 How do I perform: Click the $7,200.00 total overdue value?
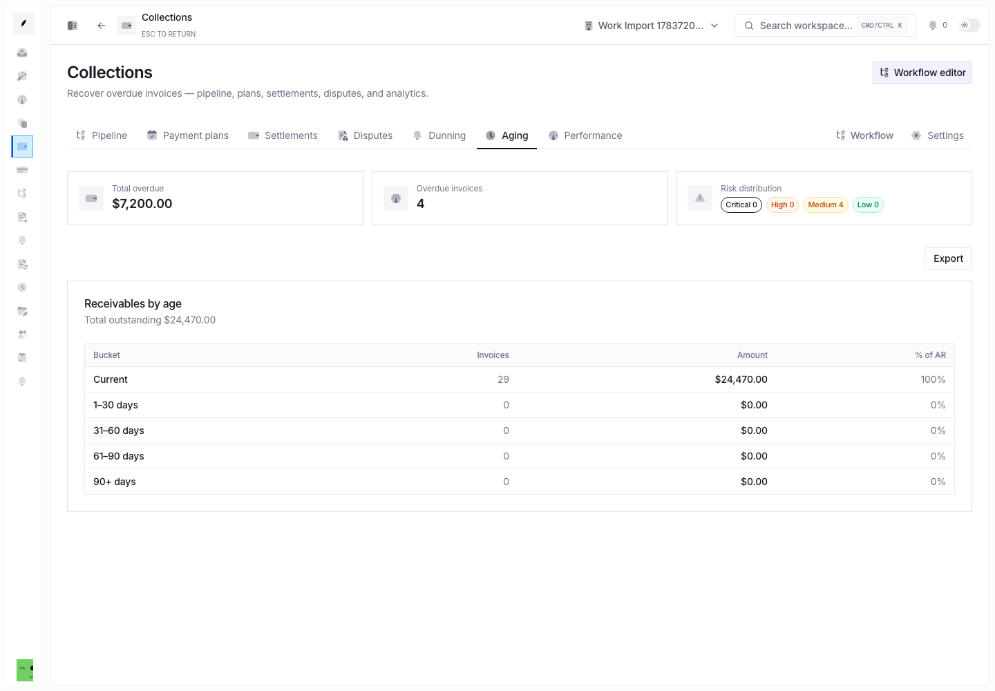(x=142, y=204)
